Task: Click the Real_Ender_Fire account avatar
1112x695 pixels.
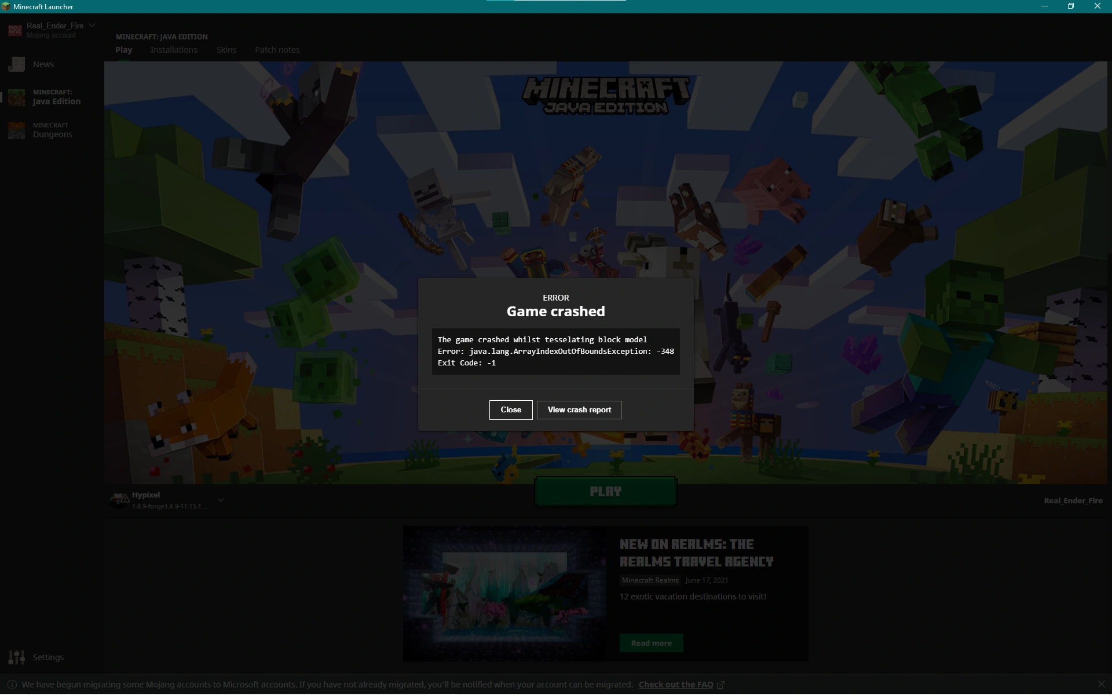Action: (x=15, y=30)
